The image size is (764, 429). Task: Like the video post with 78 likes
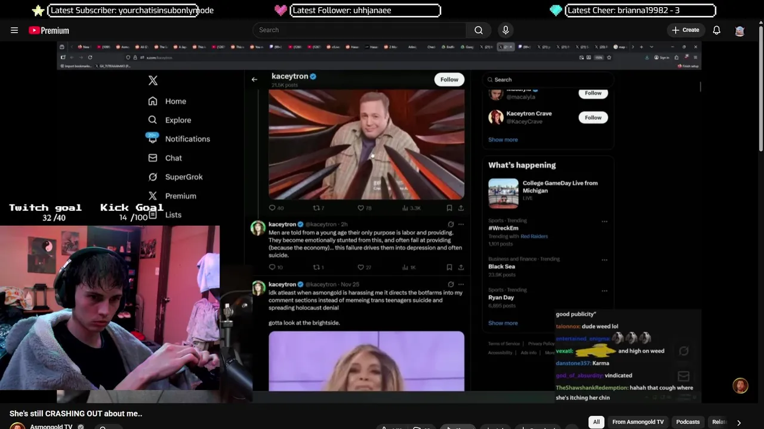tap(364, 208)
